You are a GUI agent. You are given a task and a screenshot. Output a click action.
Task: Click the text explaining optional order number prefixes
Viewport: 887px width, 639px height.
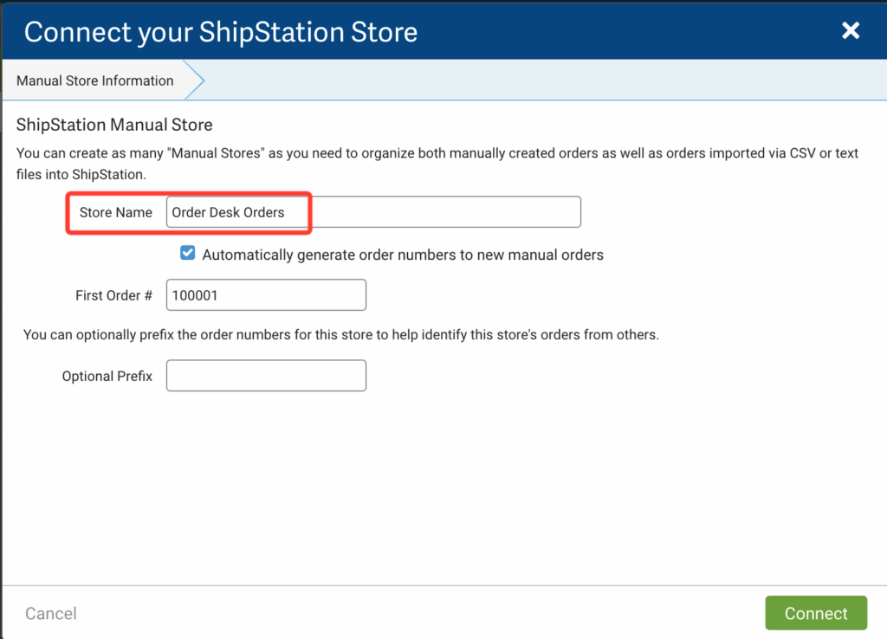[x=340, y=334]
